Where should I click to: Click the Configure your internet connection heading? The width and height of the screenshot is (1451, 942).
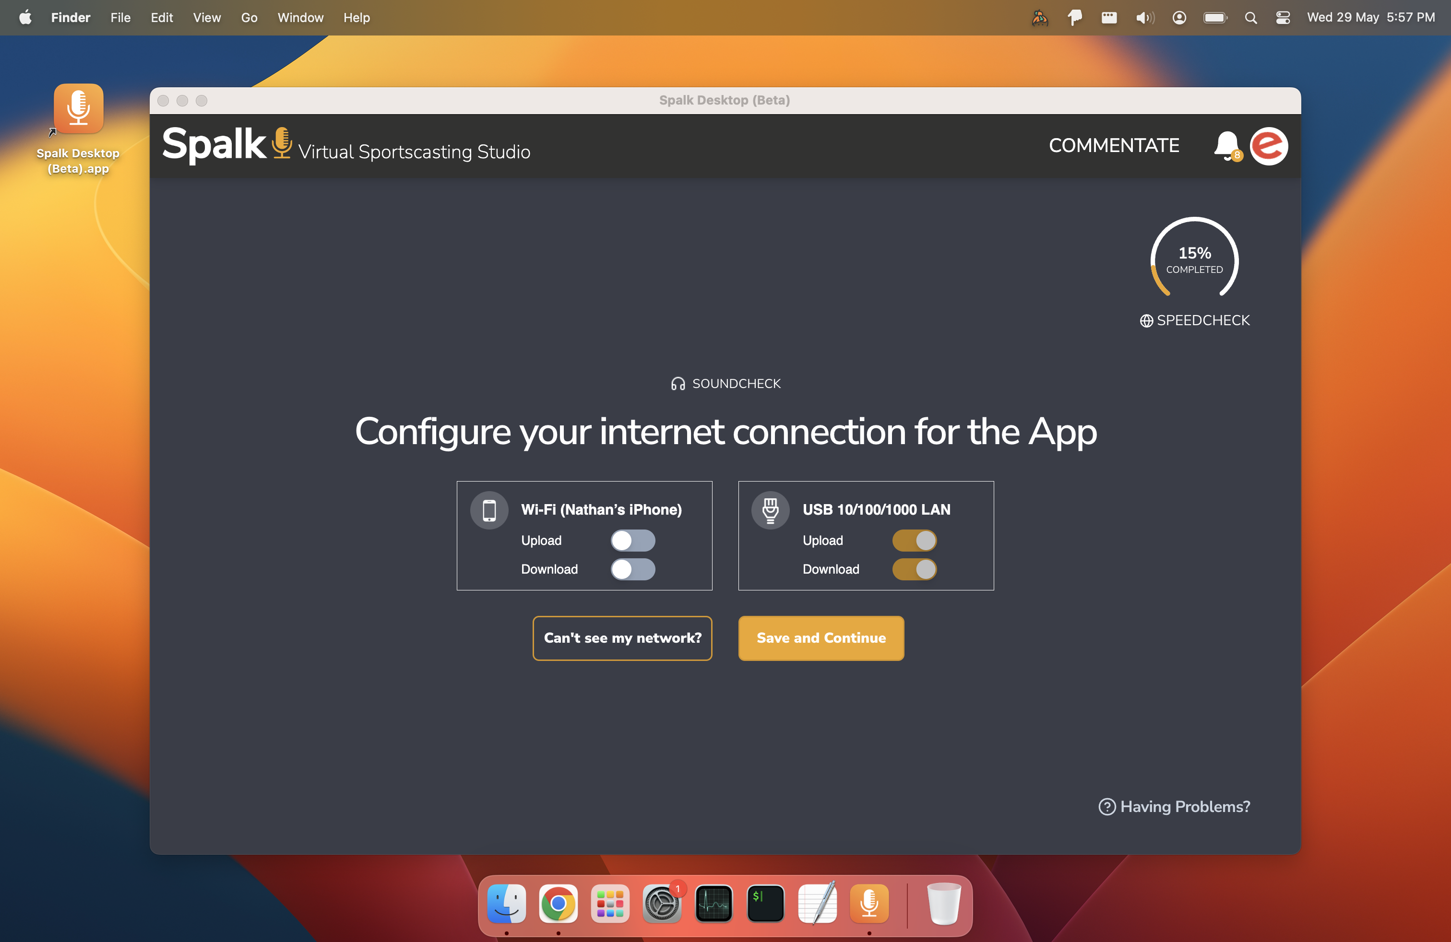coord(725,432)
